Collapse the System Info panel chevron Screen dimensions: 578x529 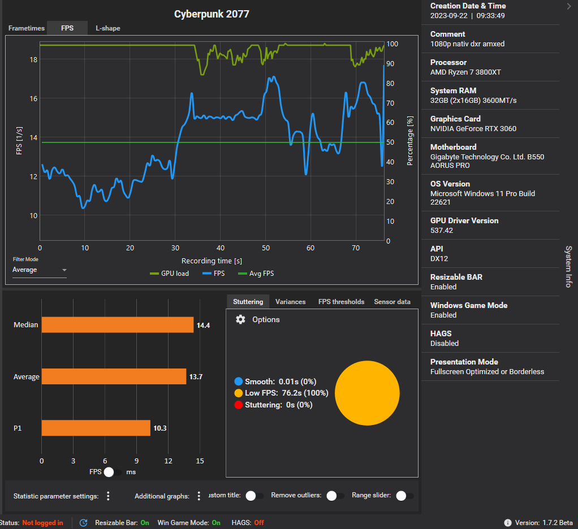(569, 6)
